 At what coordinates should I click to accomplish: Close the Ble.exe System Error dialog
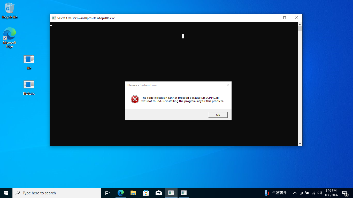click(x=228, y=85)
